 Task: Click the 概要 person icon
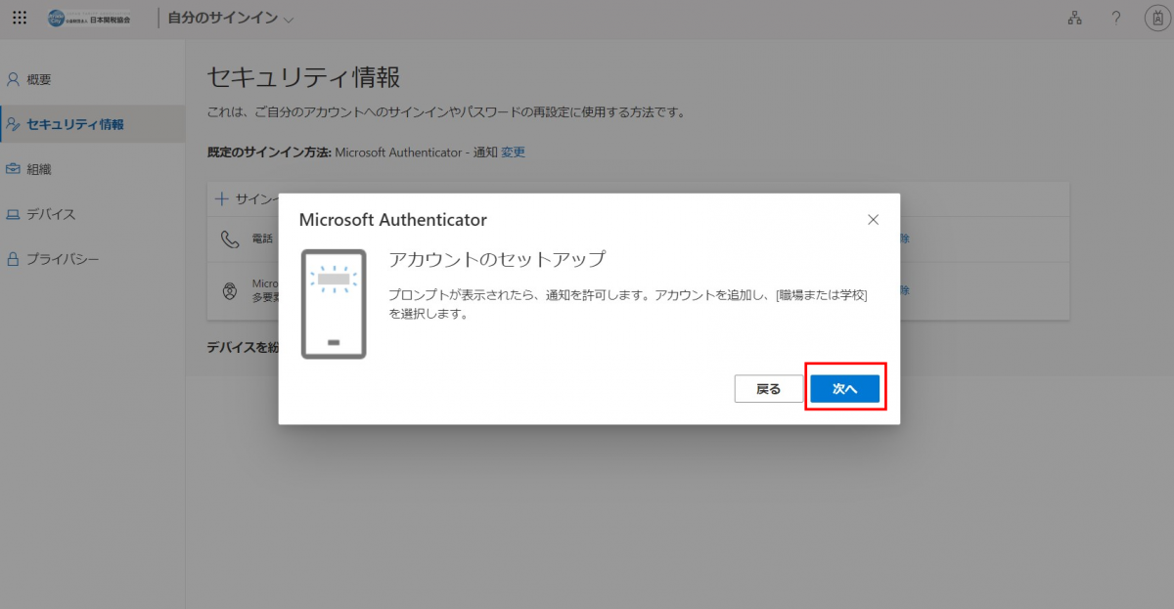click(13, 79)
